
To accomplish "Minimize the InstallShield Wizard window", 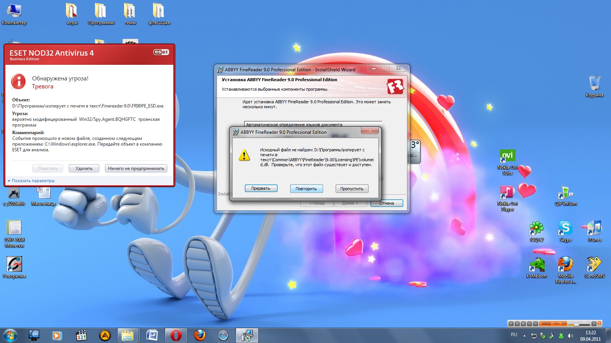I will (373, 68).
